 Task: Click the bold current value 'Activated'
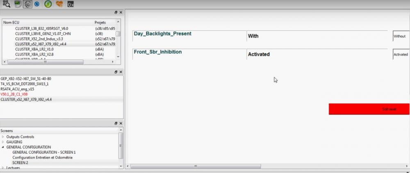click(x=259, y=55)
